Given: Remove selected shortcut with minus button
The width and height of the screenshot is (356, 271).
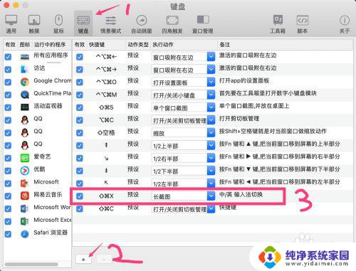Looking at the screenshot, I should pyautogui.click(x=104, y=260).
